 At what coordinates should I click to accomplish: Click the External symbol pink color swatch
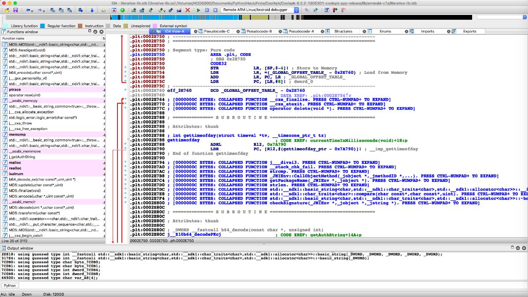click(155, 26)
